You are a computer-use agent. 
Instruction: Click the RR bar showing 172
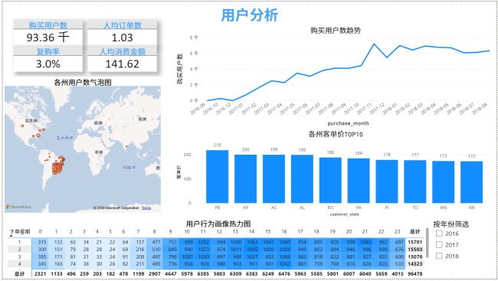click(x=472, y=182)
